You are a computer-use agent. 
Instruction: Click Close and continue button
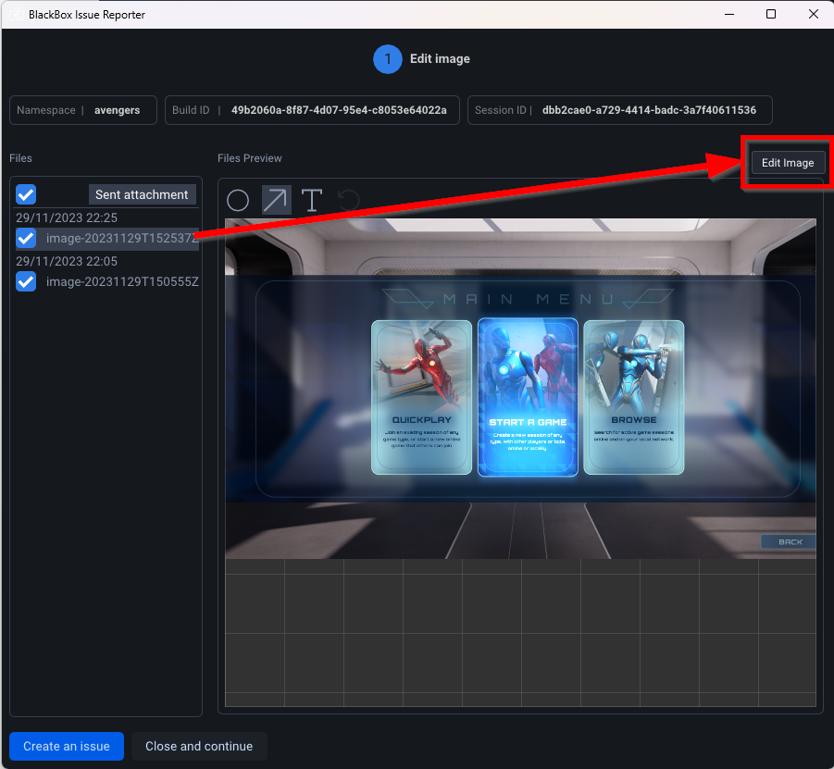point(199,746)
